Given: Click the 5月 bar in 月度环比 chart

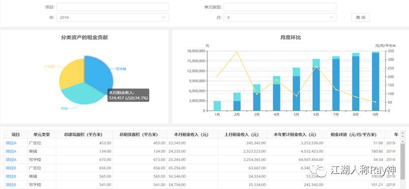Looking at the screenshot, I should (x=296, y=89).
